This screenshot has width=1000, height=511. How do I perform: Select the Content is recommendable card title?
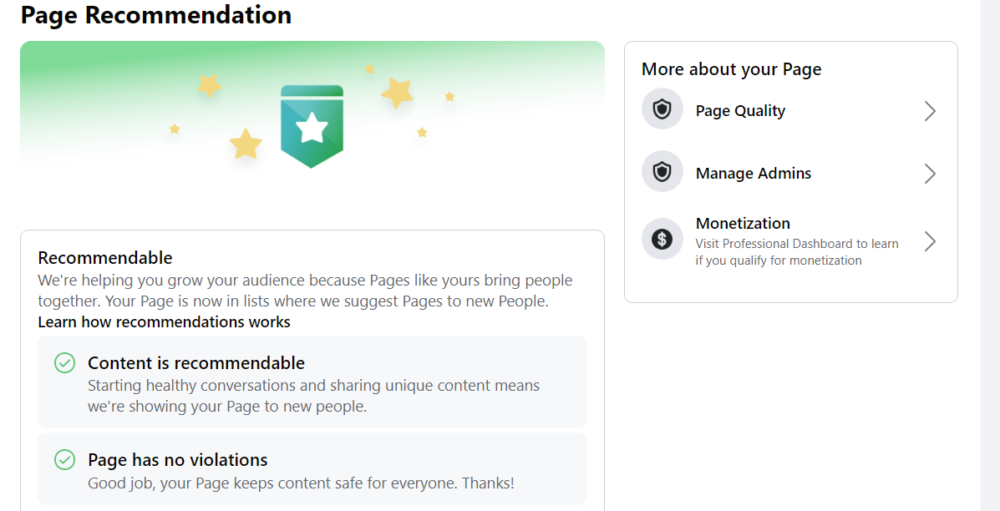pos(196,363)
